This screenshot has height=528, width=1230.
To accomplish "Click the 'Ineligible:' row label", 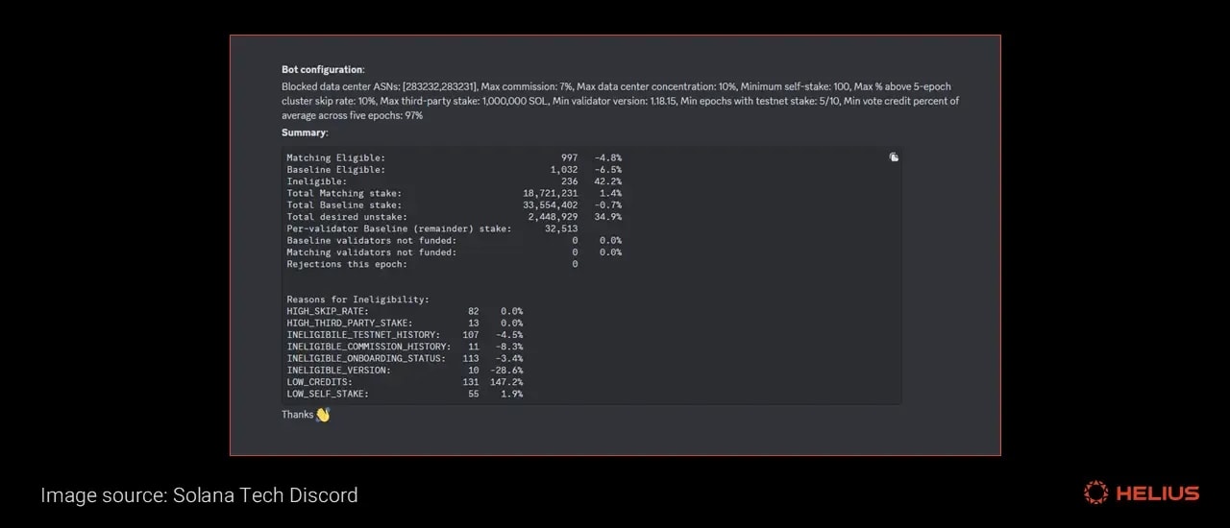I will coord(316,181).
